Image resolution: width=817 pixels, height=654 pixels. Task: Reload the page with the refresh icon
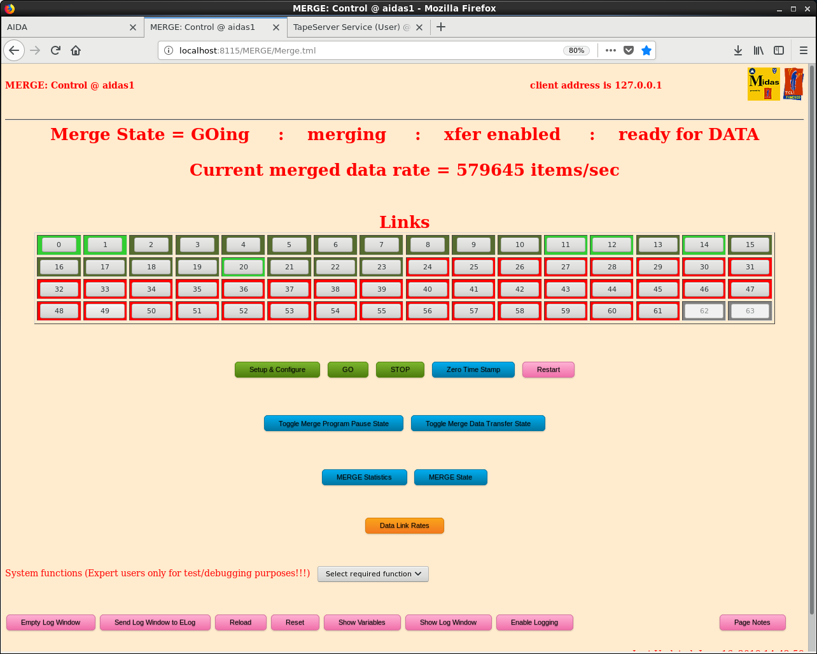(55, 50)
